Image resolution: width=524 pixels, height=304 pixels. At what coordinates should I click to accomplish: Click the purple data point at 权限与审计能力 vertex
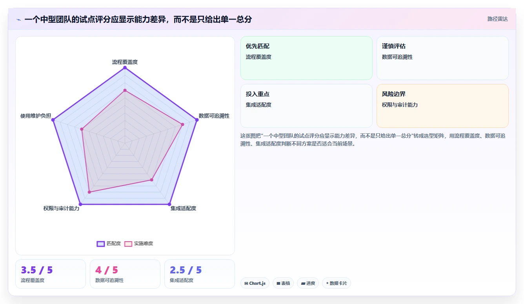click(80, 204)
